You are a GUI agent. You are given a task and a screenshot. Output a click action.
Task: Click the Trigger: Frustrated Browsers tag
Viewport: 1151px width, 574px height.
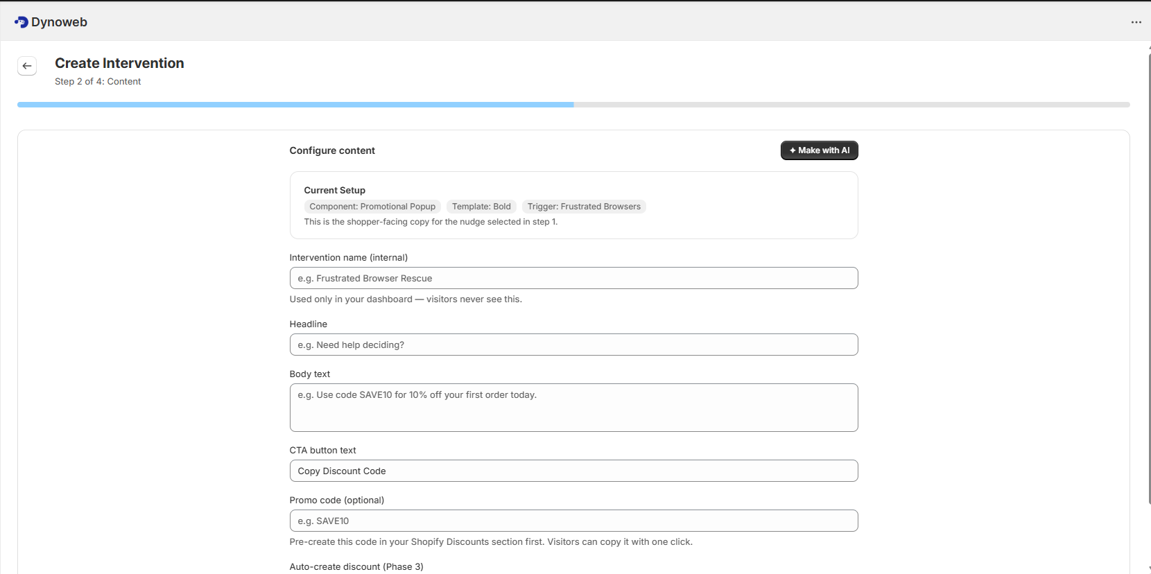click(584, 207)
